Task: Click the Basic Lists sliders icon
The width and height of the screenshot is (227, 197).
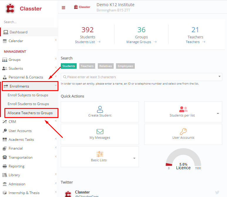Action: 100,154
